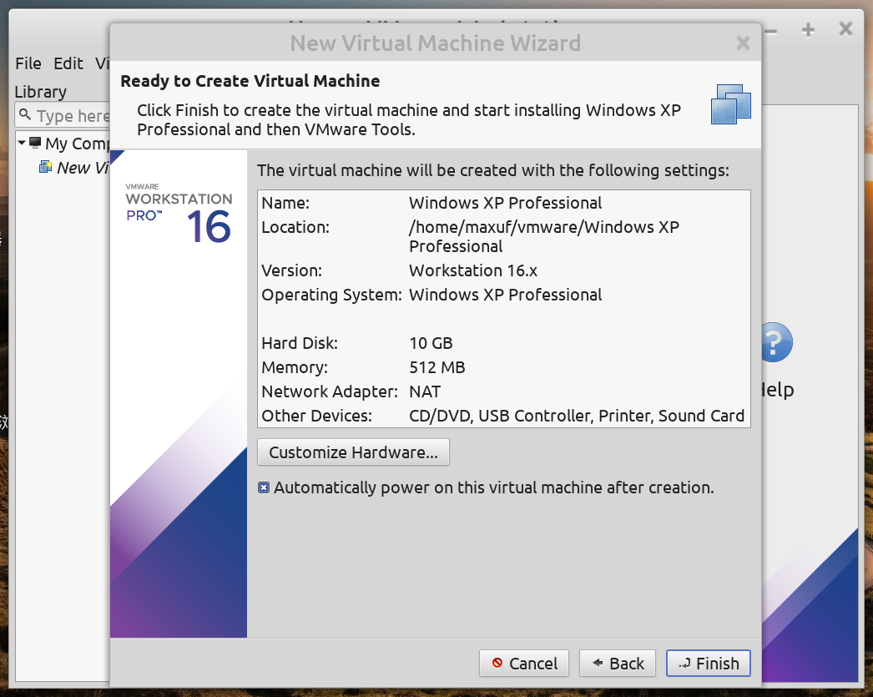
Task: Click the Help question mark icon
Action: pos(777,341)
